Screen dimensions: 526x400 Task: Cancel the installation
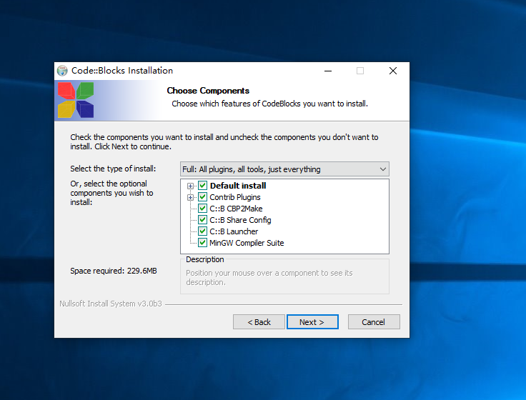[x=374, y=322]
